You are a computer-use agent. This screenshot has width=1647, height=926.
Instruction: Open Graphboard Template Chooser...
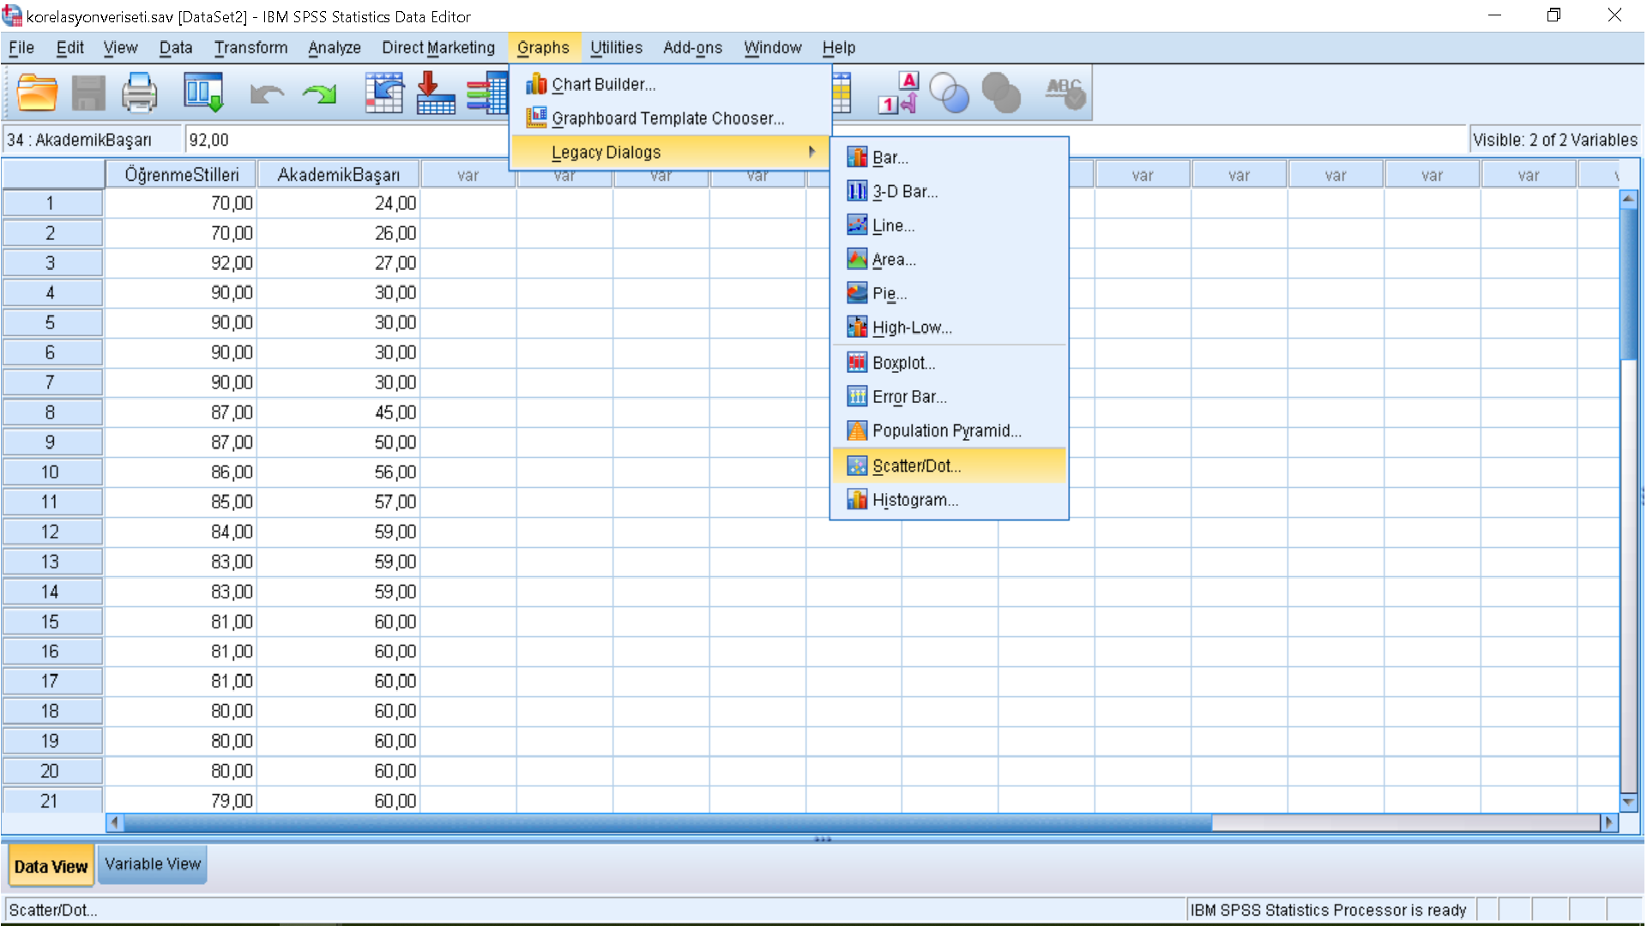(671, 119)
